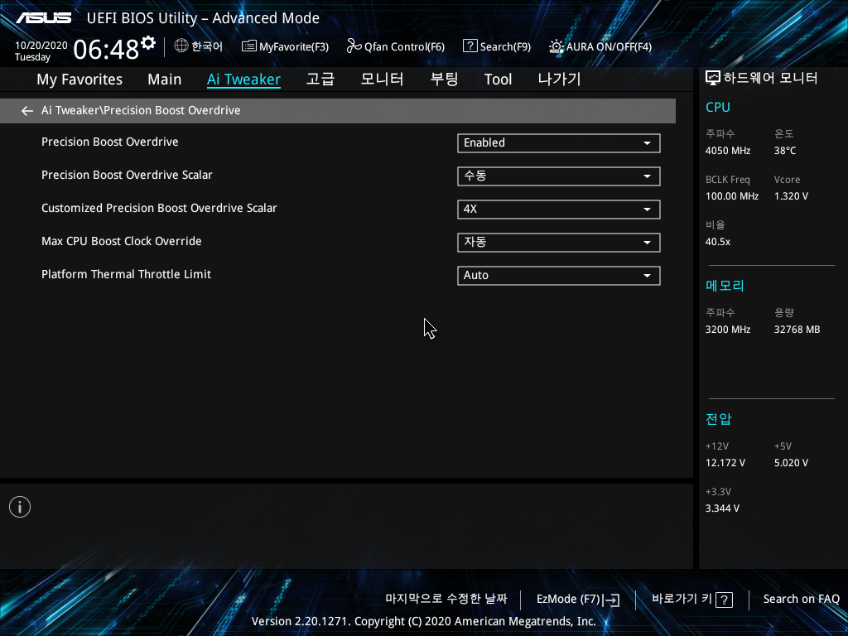
Task: Select the Ai Tweaker tab
Action: 243,79
